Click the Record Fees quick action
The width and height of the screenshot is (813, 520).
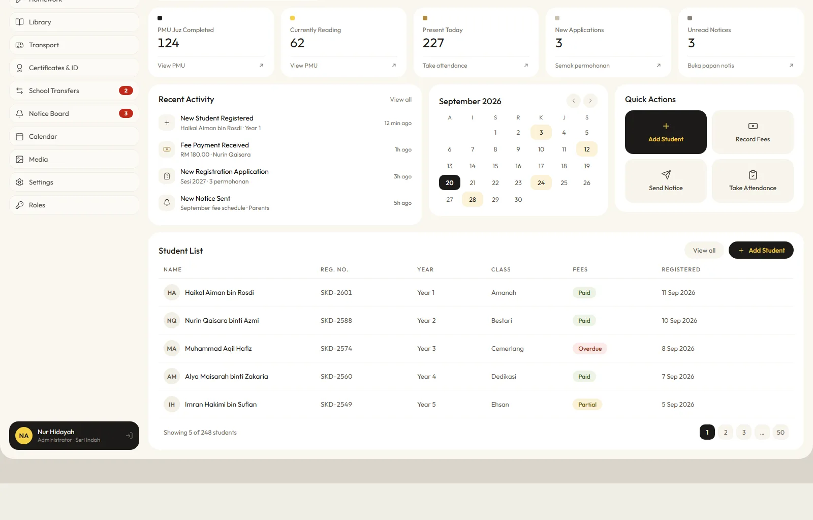(x=753, y=132)
